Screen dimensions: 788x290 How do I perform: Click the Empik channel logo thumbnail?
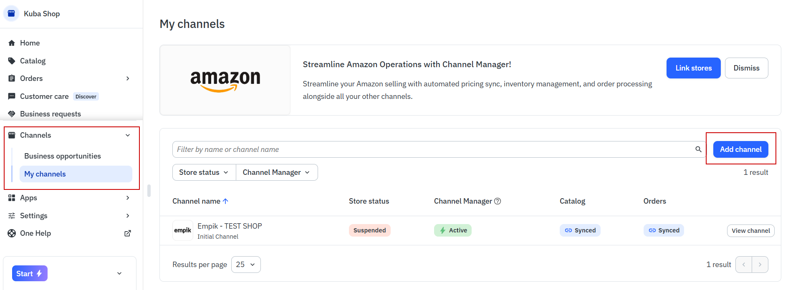183,230
